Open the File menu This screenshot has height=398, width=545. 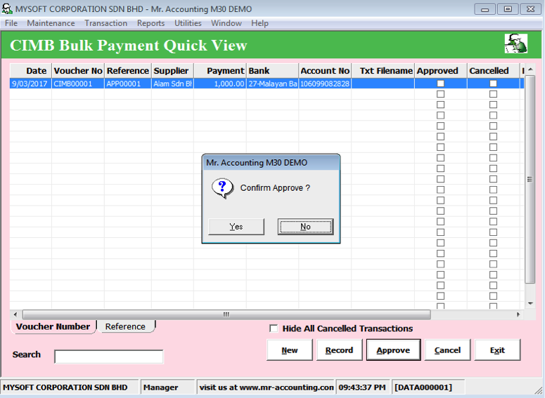[x=11, y=23]
